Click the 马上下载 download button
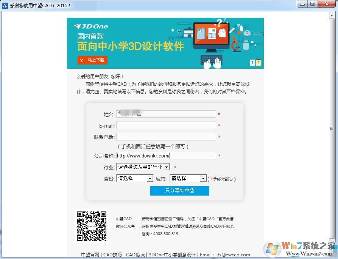This screenshot has height=259, width=338. click(x=92, y=60)
